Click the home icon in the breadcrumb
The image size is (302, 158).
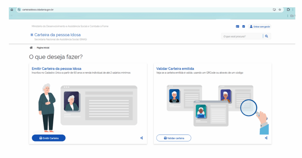(31, 47)
